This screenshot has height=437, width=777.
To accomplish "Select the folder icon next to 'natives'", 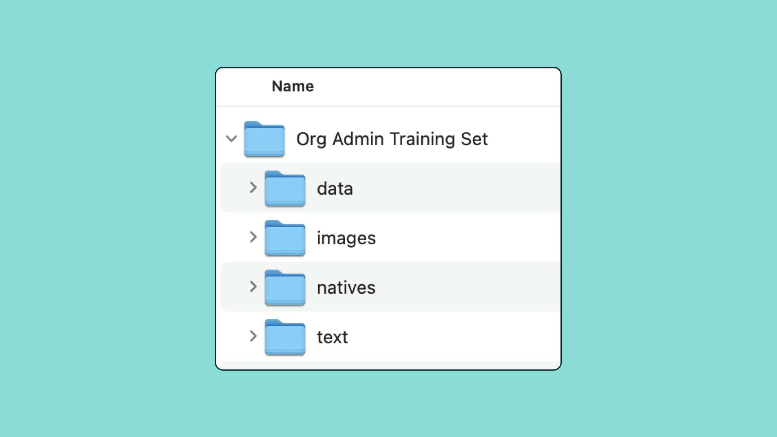I will pos(285,288).
